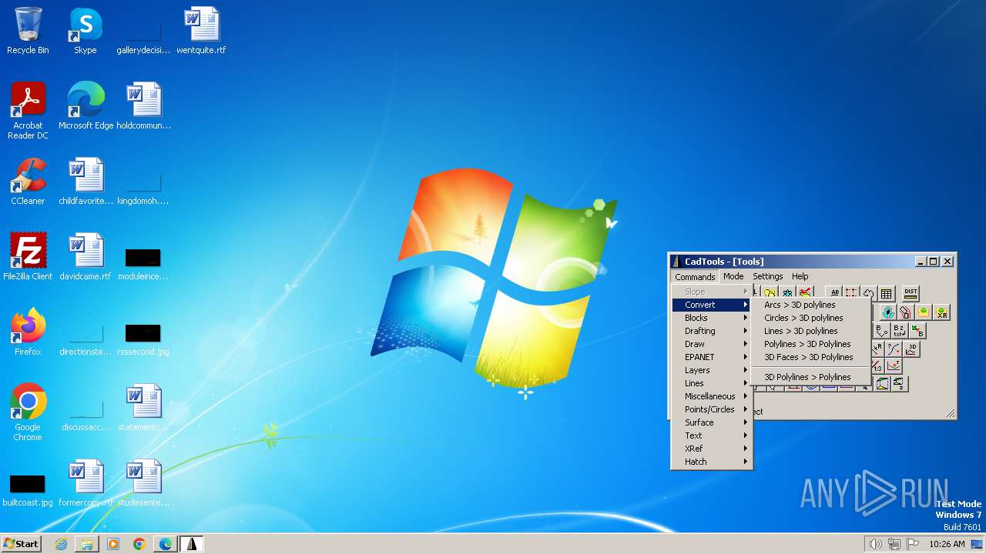The width and height of the screenshot is (986, 554).
Task: Open CCleaner desktop shortcut
Action: click(x=28, y=182)
